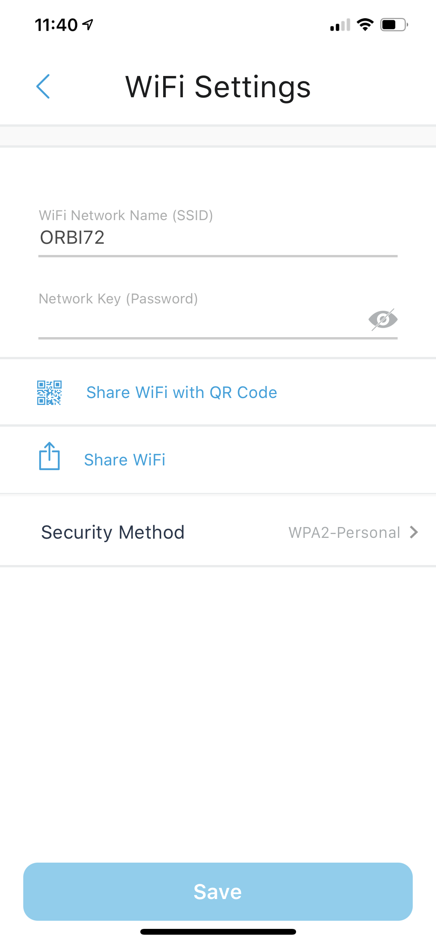Tap the WiFi Settings page title
436x944 pixels.
(x=218, y=87)
